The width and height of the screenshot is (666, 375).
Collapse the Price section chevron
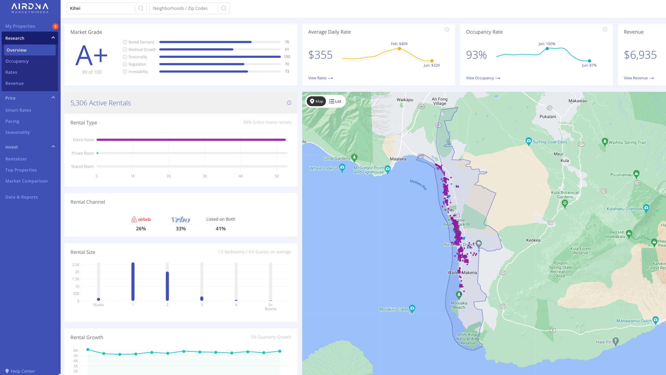(x=53, y=98)
